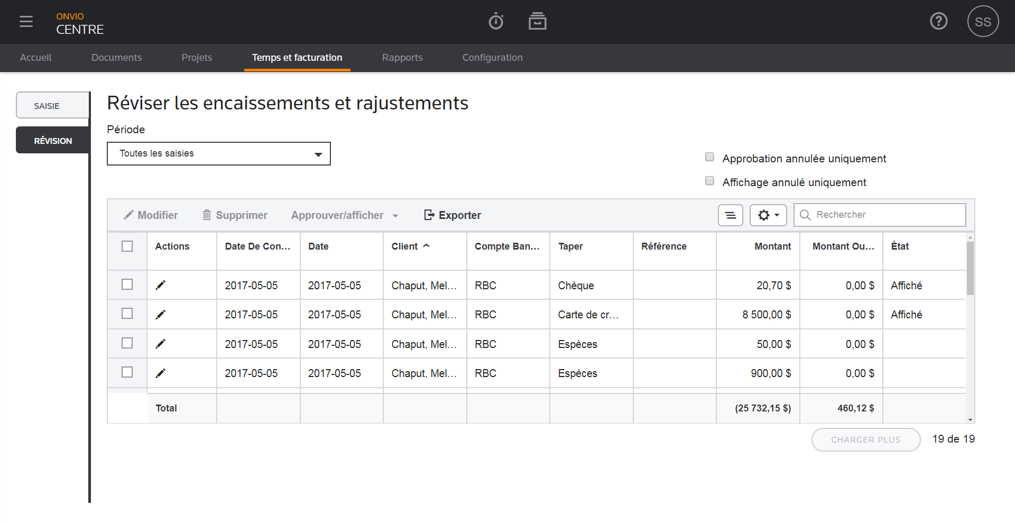Open the Approuver/afficher dropdown
Viewport: 1015px width, 523px height.
point(345,215)
